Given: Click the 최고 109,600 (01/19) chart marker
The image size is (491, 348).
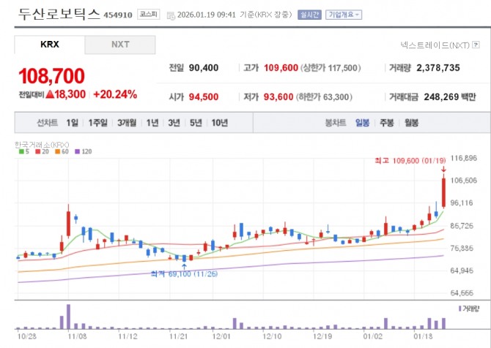Looking at the screenshot, I should 410,161.
